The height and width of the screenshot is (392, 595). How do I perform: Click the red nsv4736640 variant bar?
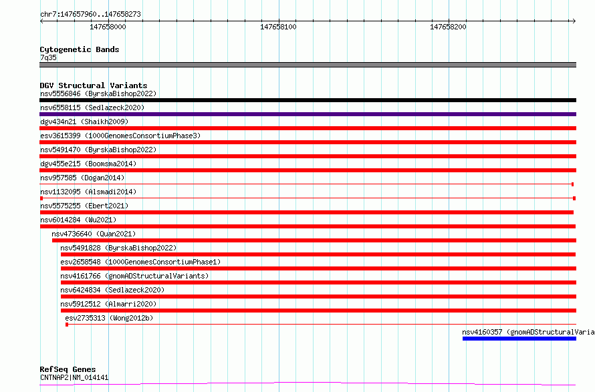point(314,240)
